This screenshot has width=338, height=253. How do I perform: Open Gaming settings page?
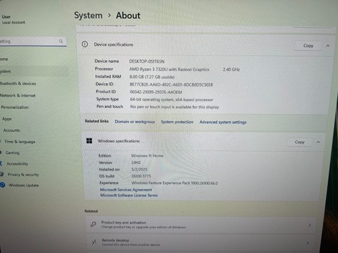[12, 152]
